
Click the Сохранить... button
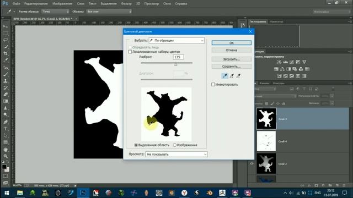(232, 67)
